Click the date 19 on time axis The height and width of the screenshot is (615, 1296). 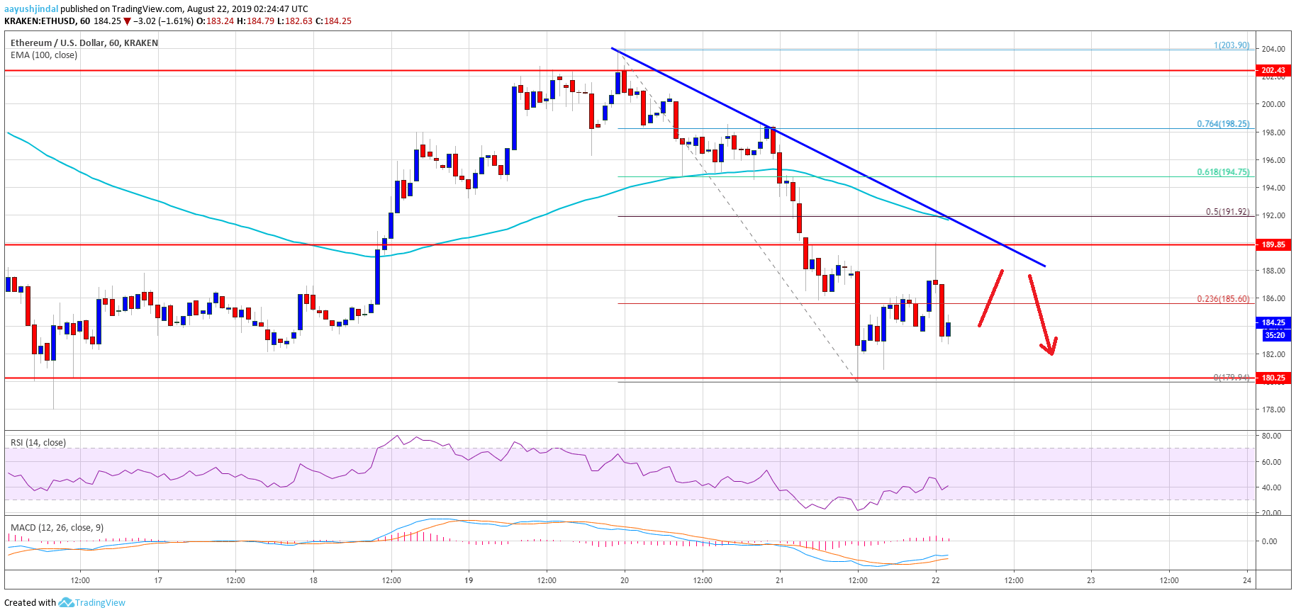[x=469, y=580]
